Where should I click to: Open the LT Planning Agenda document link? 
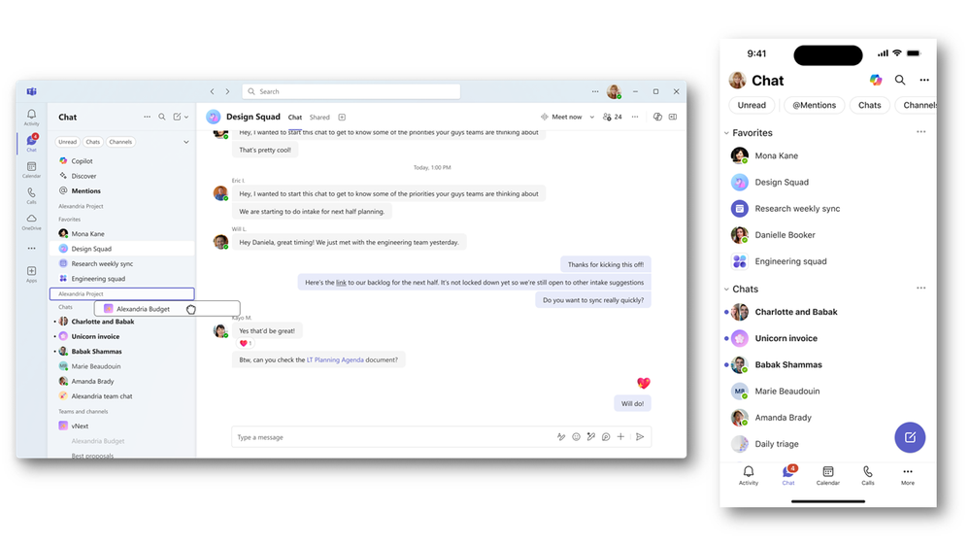(335, 359)
